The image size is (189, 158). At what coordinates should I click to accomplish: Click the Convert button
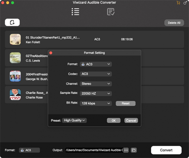click(166, 150)
